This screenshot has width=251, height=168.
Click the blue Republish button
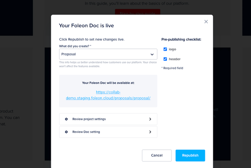pyautogui.click(x=190, y=155)
